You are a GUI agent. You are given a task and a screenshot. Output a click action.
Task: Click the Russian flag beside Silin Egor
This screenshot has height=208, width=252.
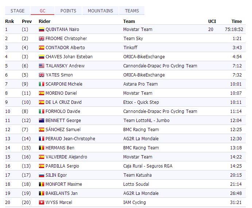coord(42,175)
